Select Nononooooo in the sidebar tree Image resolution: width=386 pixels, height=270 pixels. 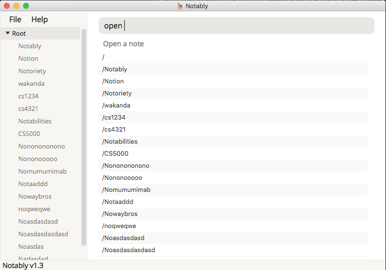(38, 159)
